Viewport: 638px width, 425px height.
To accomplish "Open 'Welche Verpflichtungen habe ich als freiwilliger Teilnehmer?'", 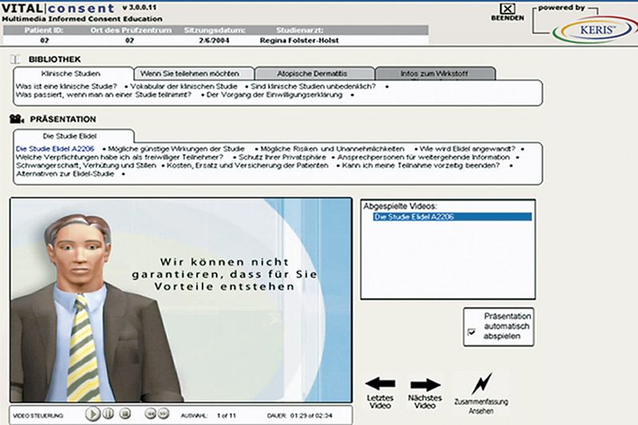I will coord(119,157).
